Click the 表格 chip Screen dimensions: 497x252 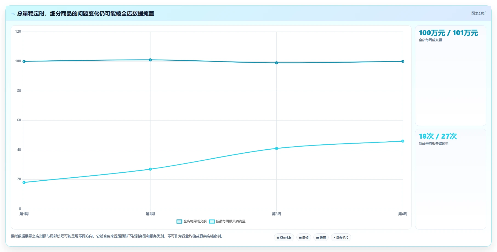tap(304, 237)
